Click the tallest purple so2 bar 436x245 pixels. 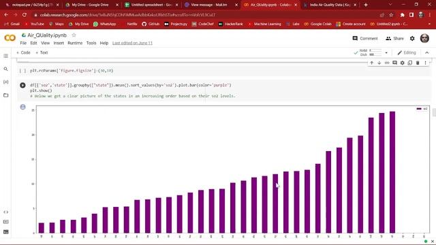coord(392,172)
